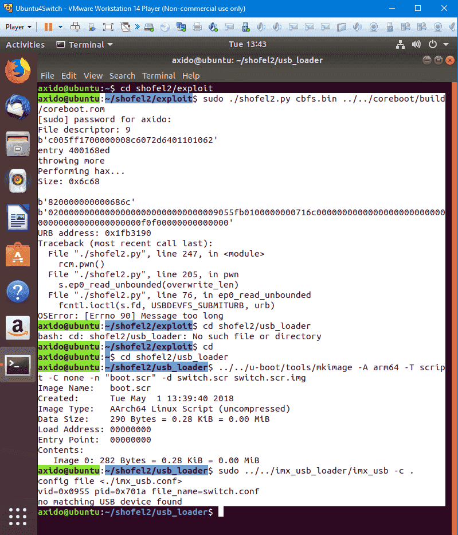Expand the system menu arrow
Image resolution: width=458 pixels, height=535 pixels.
click(446, 45)
